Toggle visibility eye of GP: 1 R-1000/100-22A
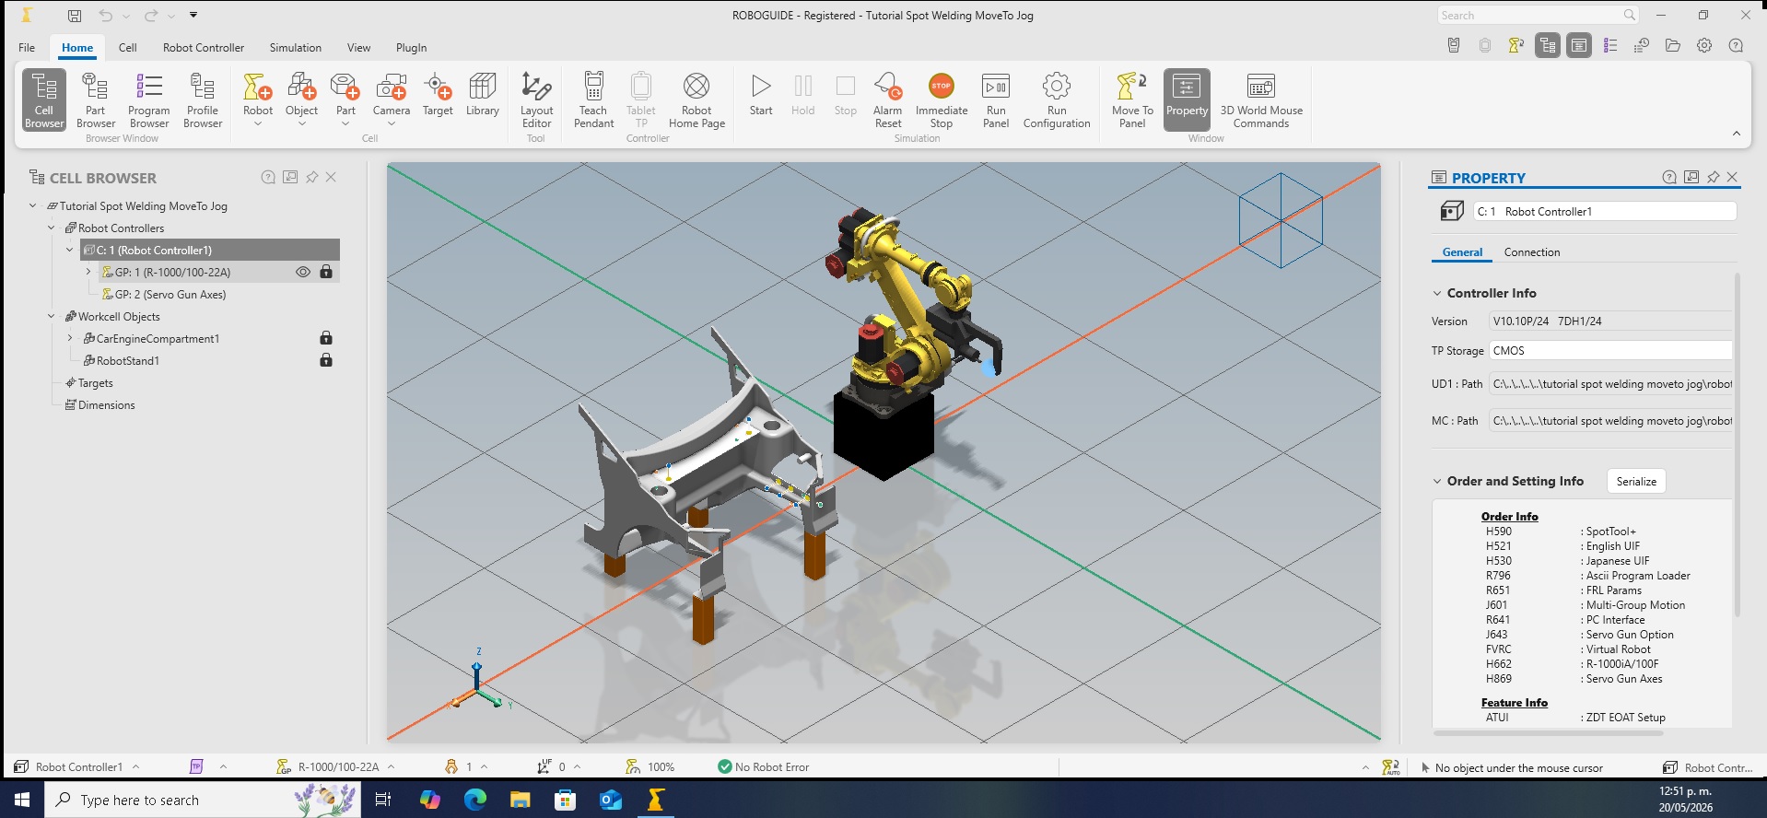The width and height of the screenshot is (1767, 818). click(303, 272)
